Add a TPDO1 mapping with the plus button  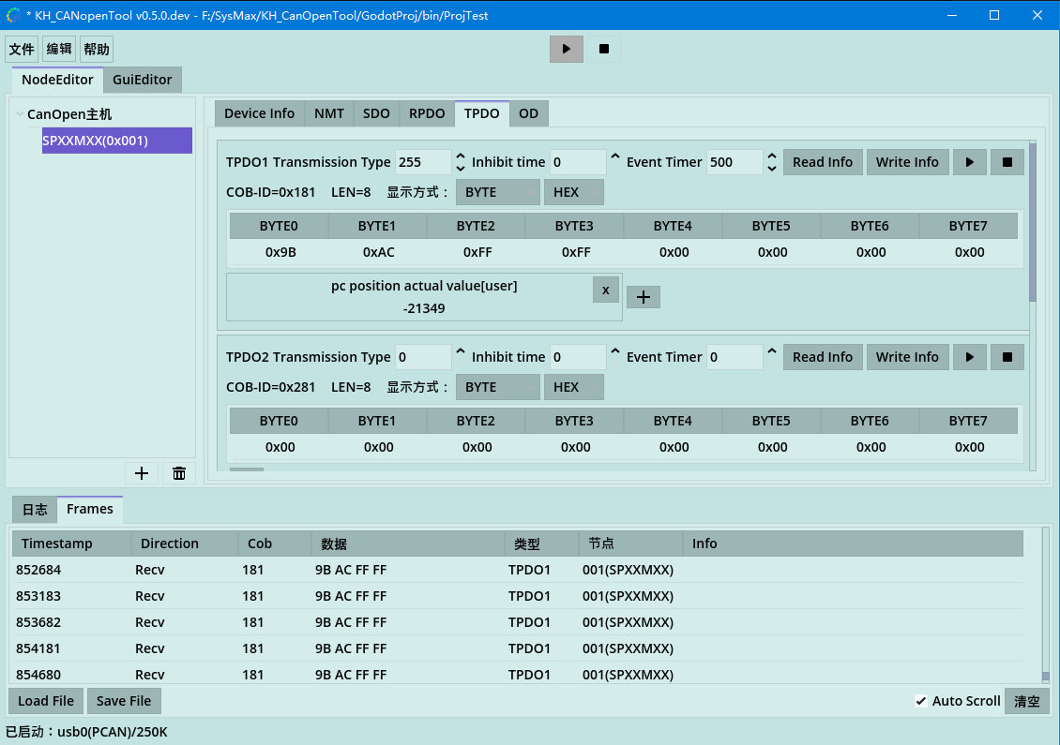click(644, 297)
